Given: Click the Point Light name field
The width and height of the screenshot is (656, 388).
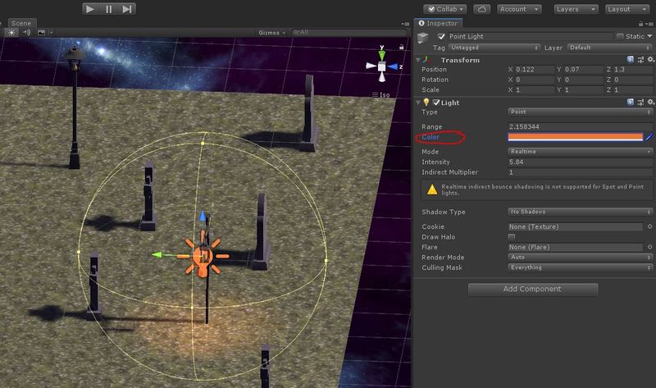Looking at the screenshot, I should pos(531,36).
